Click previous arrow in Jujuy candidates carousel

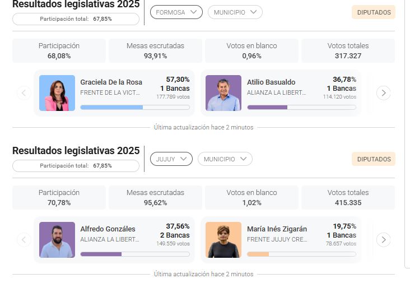click(24, 240)
